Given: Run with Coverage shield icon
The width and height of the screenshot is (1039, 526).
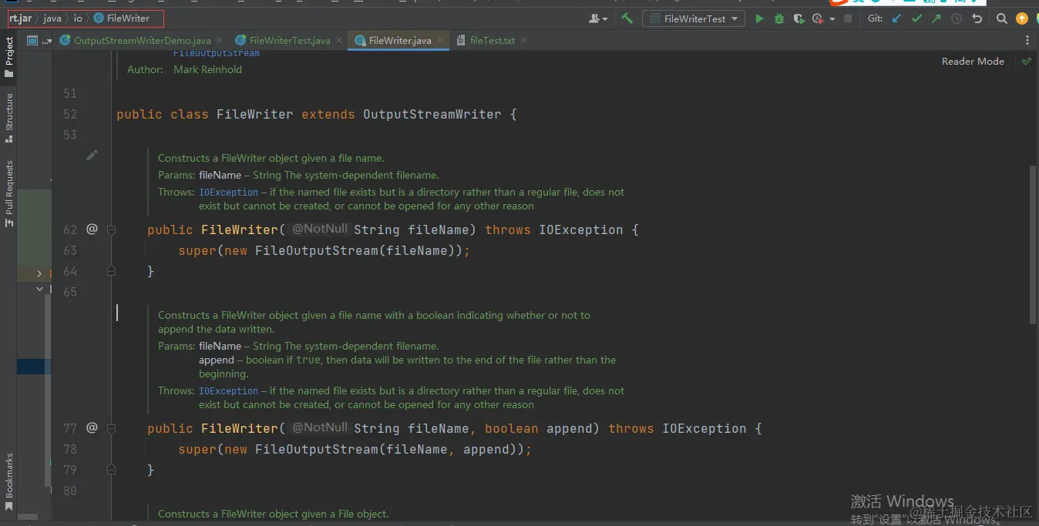Looking at the screenshot, I should [x=799, y=18].
